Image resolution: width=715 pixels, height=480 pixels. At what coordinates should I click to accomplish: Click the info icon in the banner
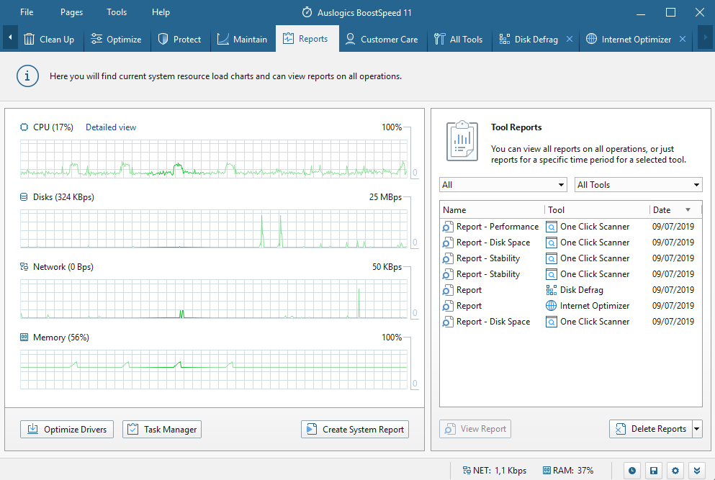[x=27, y=76]
